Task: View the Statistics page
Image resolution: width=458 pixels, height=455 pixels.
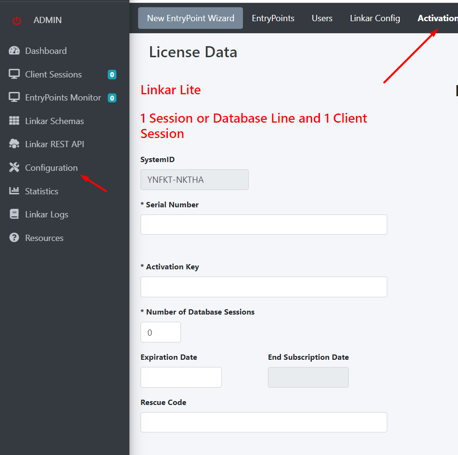Action: (x=42, y=191)
